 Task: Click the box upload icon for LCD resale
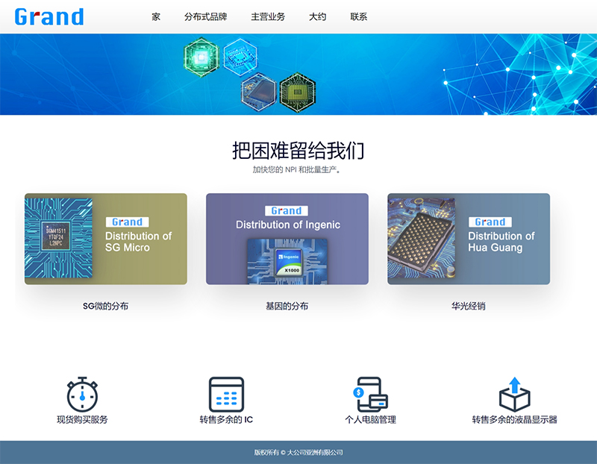pos(515,395)
